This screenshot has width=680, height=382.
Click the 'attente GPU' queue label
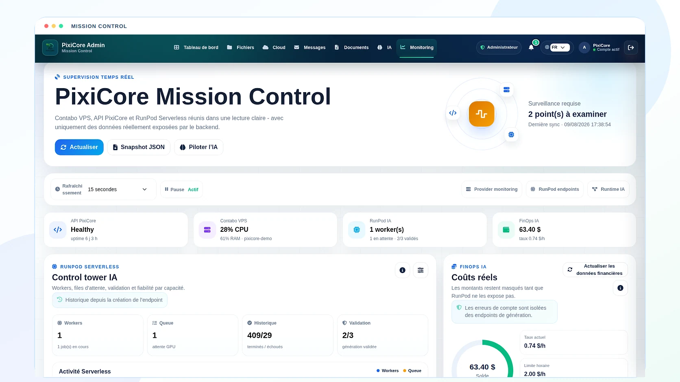164,347
